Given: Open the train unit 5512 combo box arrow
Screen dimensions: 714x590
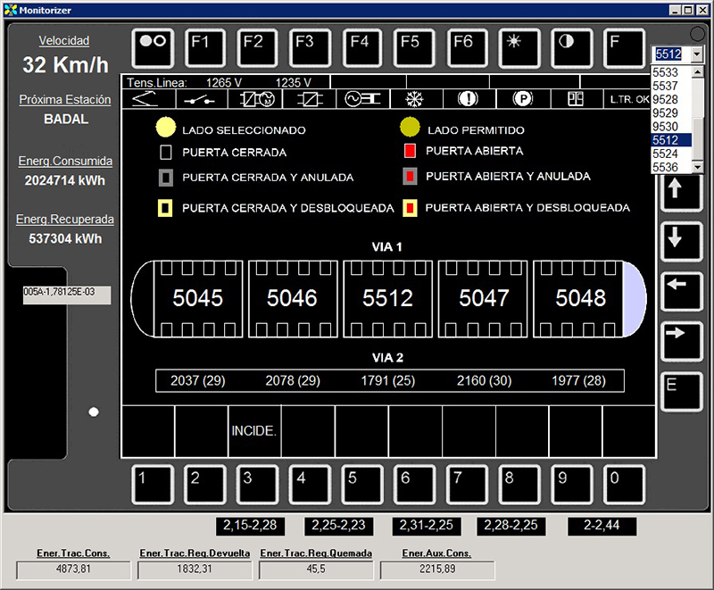Looking at the screenshot, I should pyautogui.click(x=698, y=54).
